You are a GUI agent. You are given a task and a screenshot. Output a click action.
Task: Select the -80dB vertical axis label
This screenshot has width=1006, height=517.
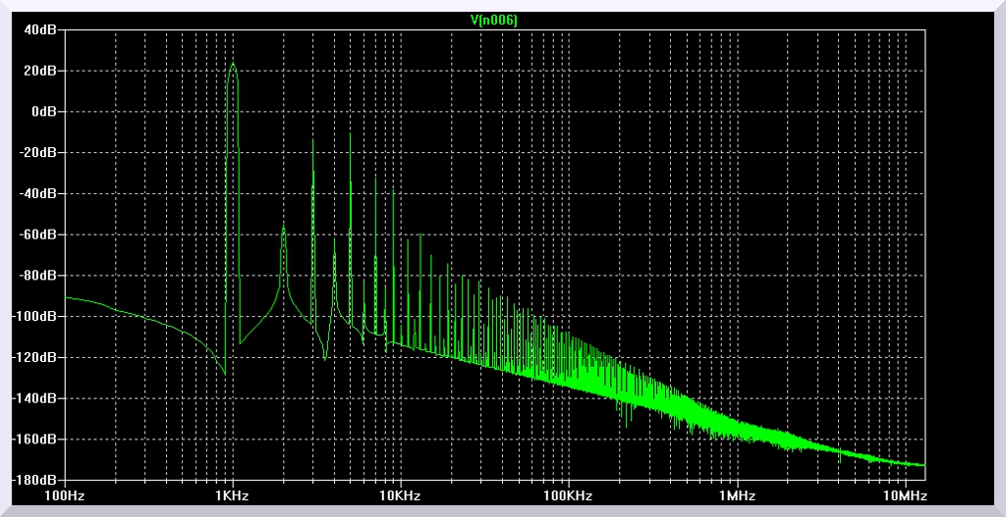tap(40, 276)
